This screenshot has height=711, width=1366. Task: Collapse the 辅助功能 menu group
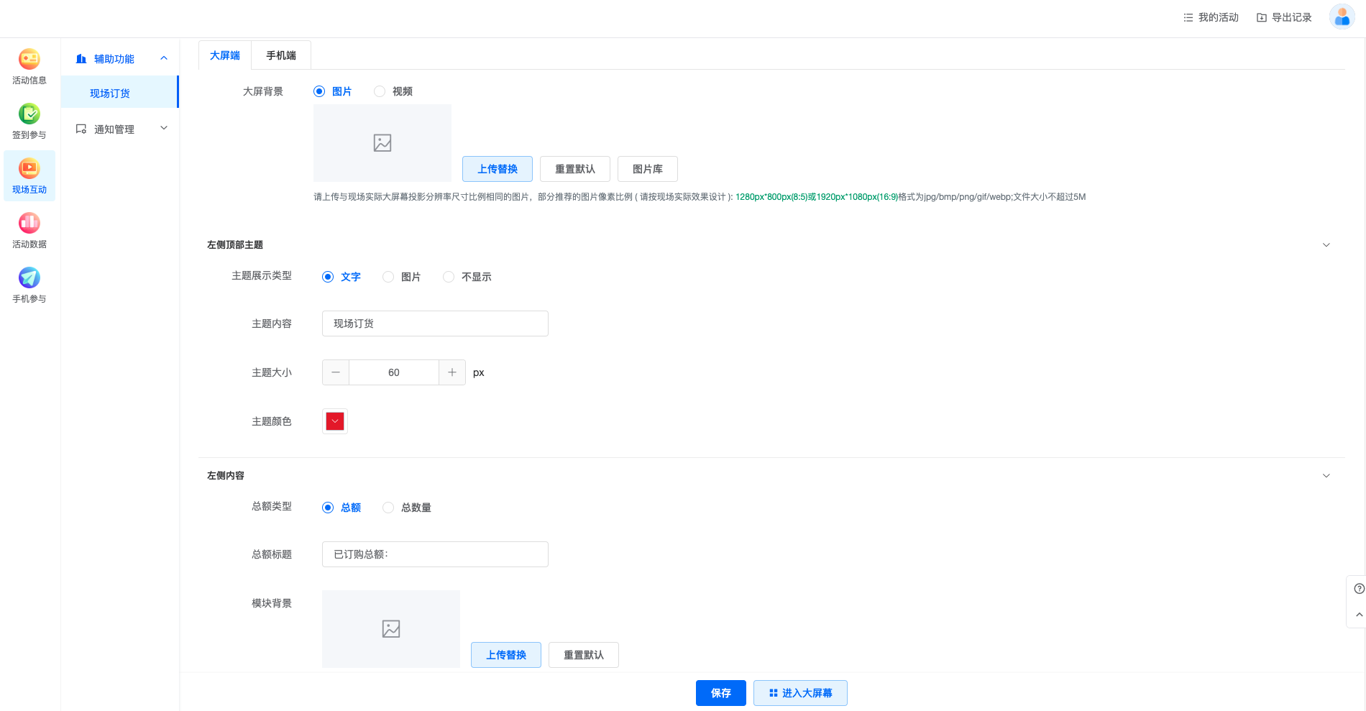(x=164, y=58)
